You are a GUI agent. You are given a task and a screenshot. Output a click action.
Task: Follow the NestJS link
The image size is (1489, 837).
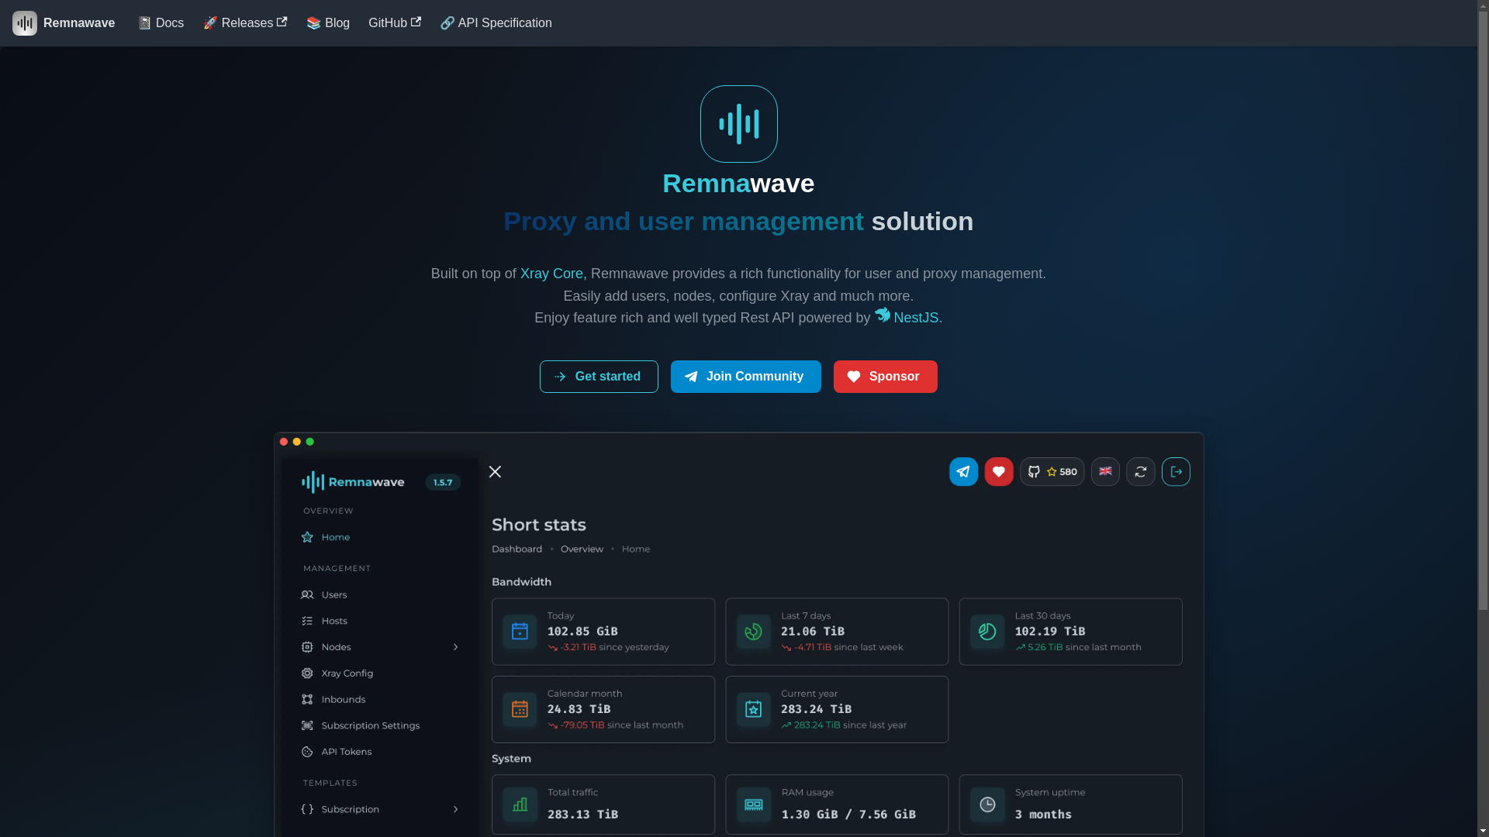coord(917,318)
